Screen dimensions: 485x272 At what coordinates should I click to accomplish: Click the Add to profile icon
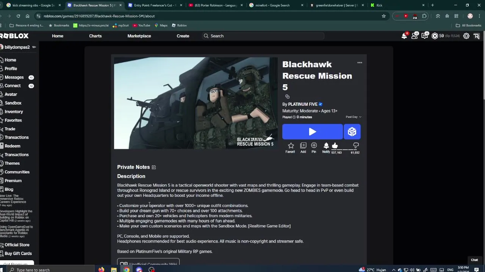coord(303,145)
